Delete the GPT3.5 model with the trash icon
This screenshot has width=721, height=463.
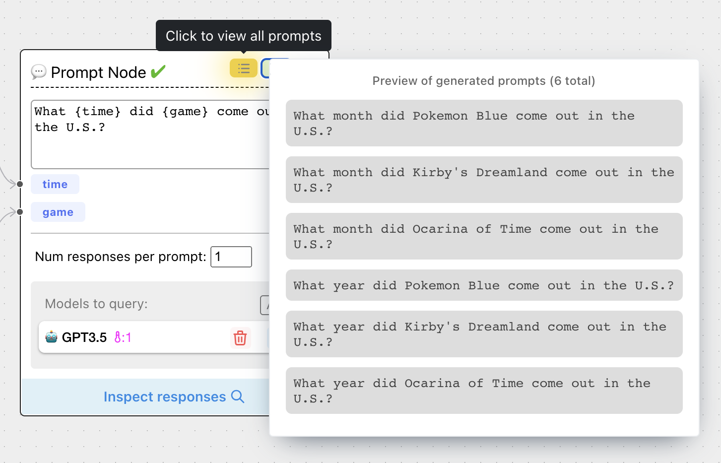(x=240, y=338)
